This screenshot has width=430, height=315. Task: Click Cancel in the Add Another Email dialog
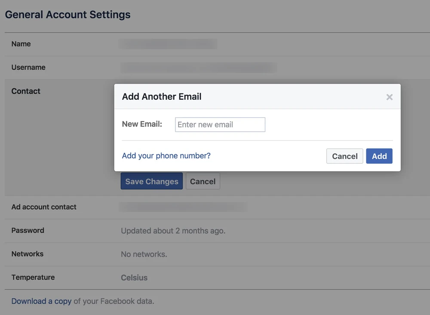tap(344, 156)
